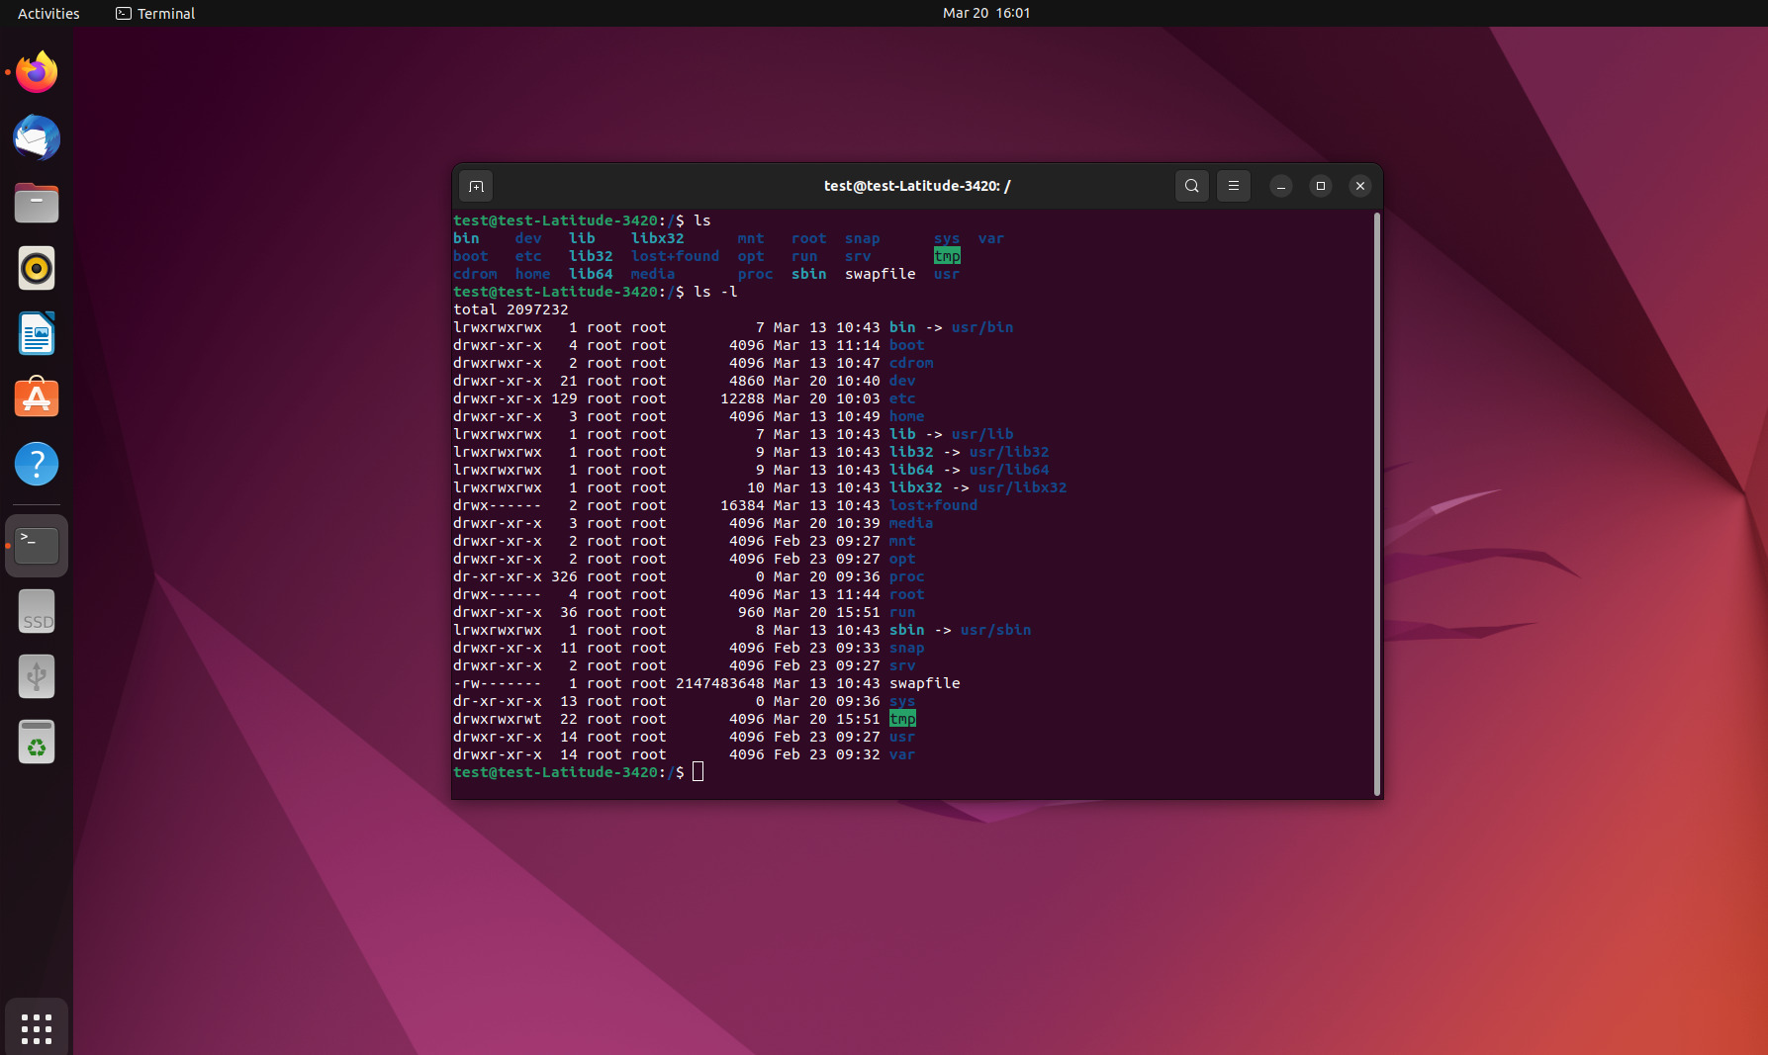The width and height of the screenshot is (1768, 1055).
Task: Maximize the terminal window
Action: point(1321,186)
